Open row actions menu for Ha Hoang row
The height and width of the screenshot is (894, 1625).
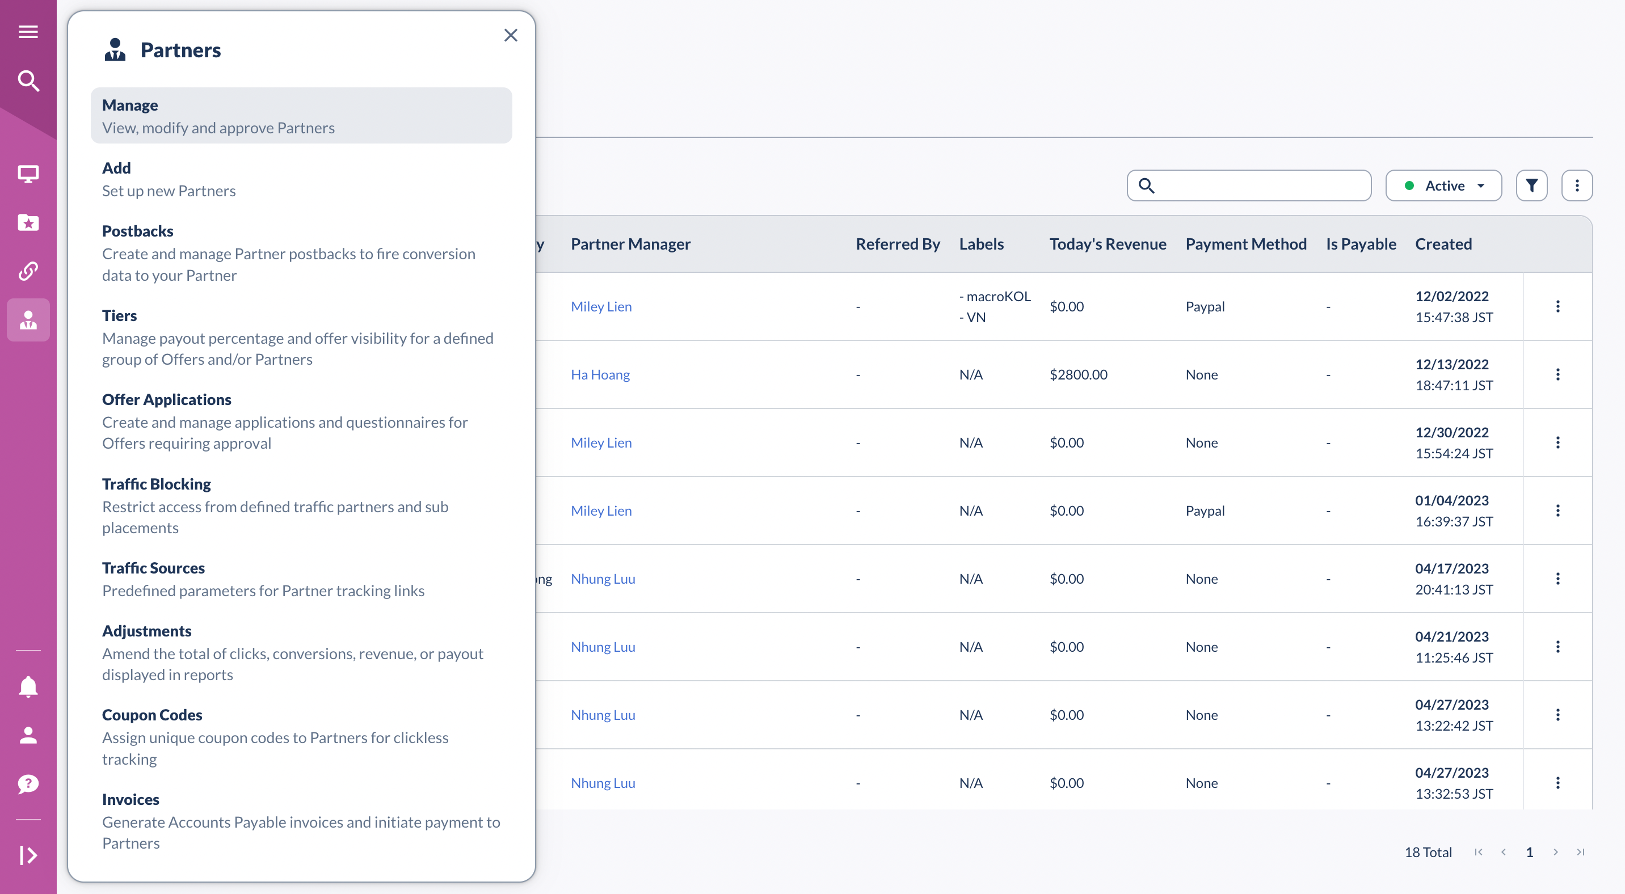(x=1557, y=374)
